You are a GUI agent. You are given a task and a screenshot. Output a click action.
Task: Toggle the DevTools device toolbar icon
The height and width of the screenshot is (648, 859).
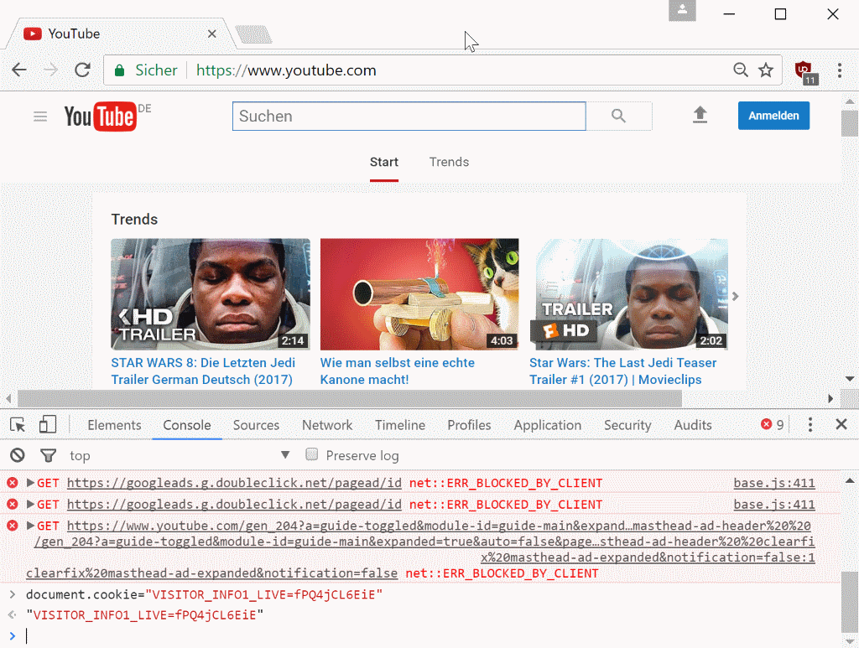(x=48, y=425)
